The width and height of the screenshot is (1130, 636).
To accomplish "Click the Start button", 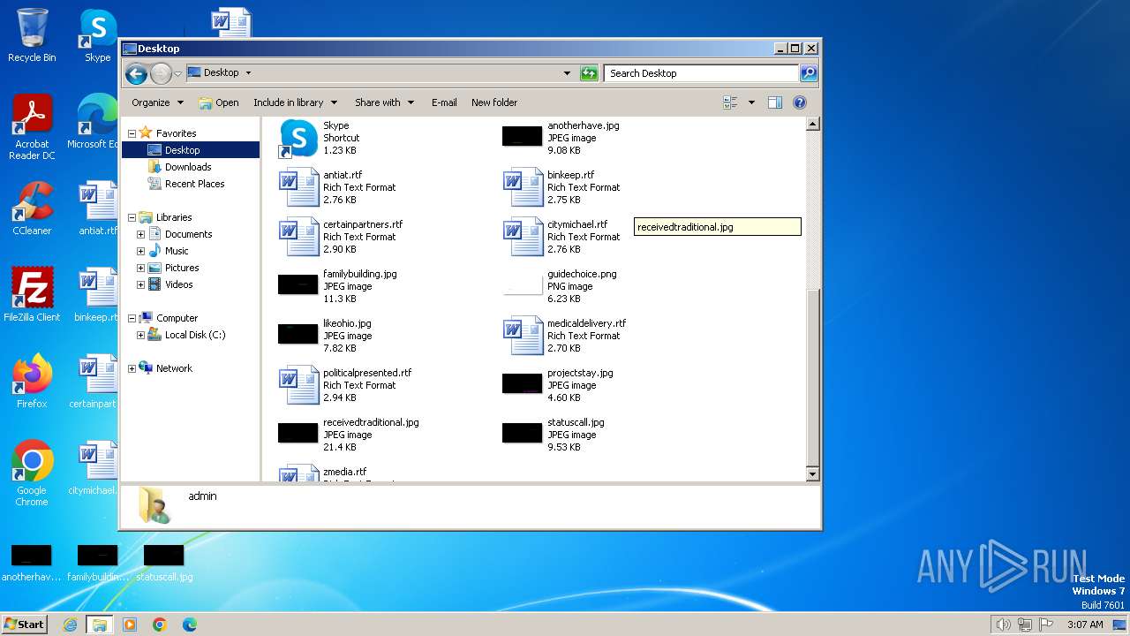I will pos(25,625).
